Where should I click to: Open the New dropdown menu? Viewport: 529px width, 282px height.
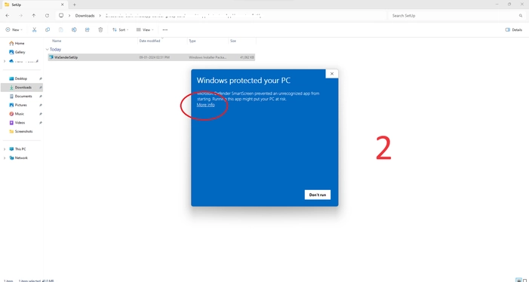coord(14,29)
